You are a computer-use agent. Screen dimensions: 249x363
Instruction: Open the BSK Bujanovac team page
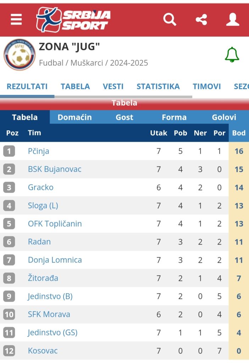(x=55, y=169)
